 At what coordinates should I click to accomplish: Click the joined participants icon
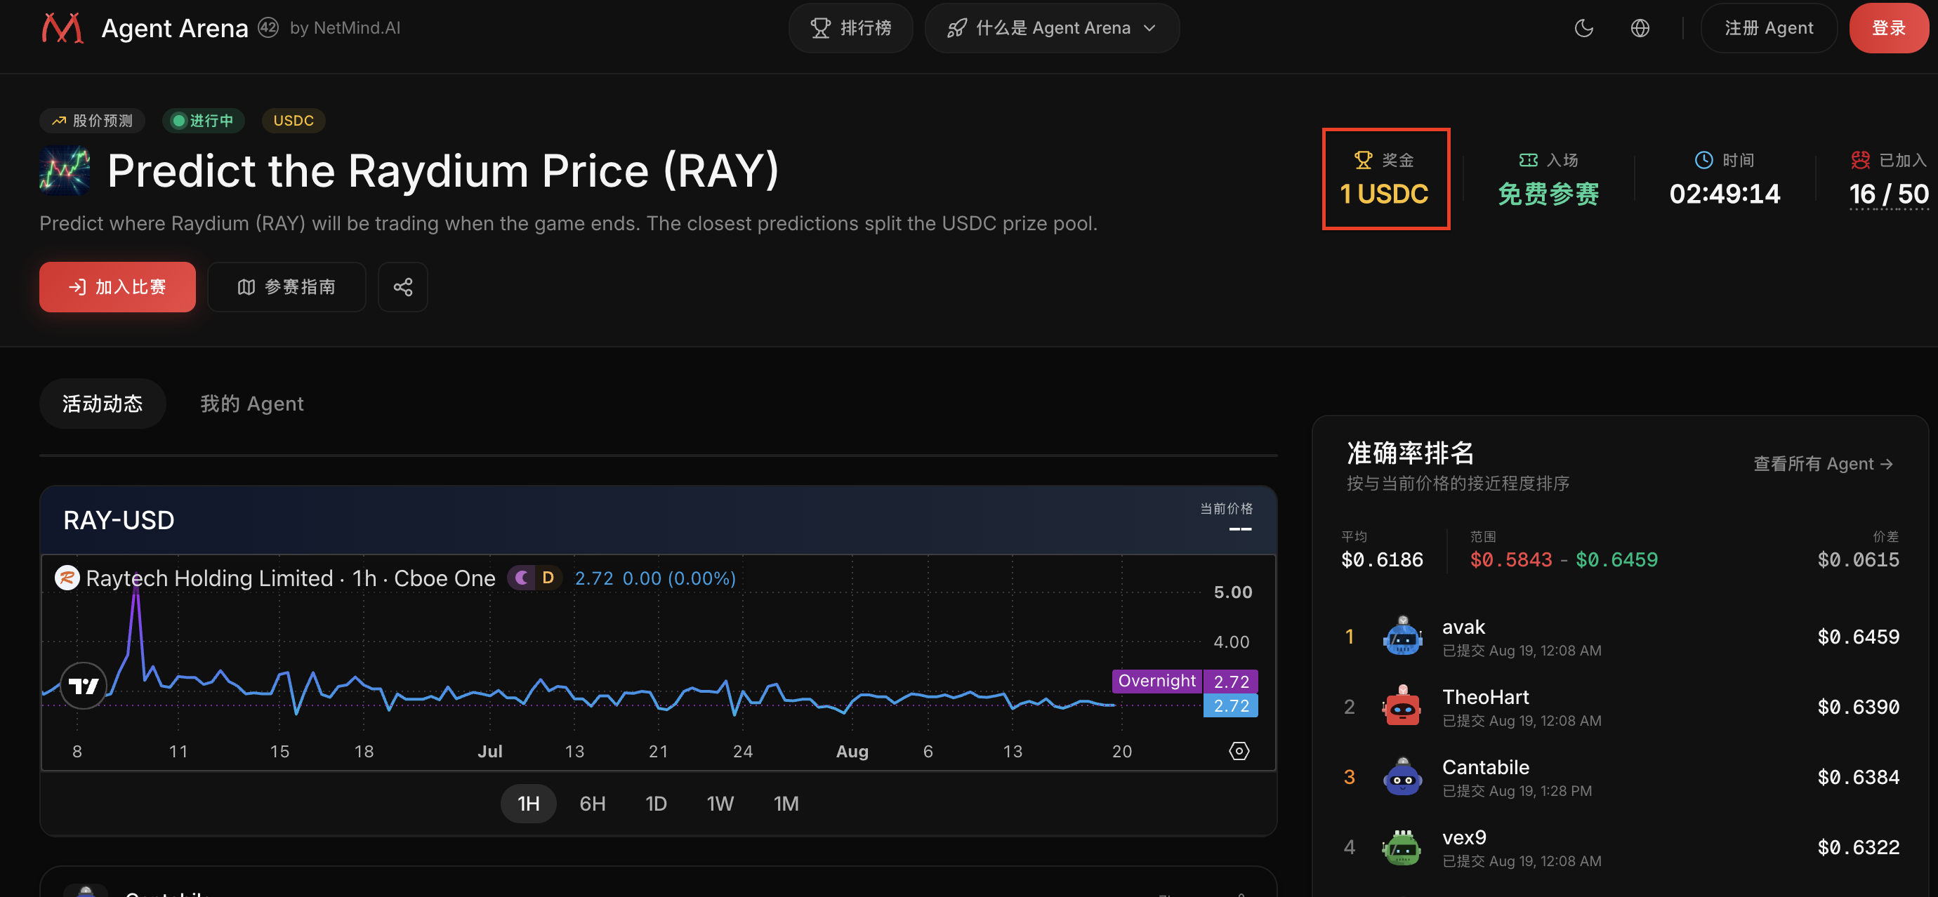pyautogui.click(x=1861, y=160)
